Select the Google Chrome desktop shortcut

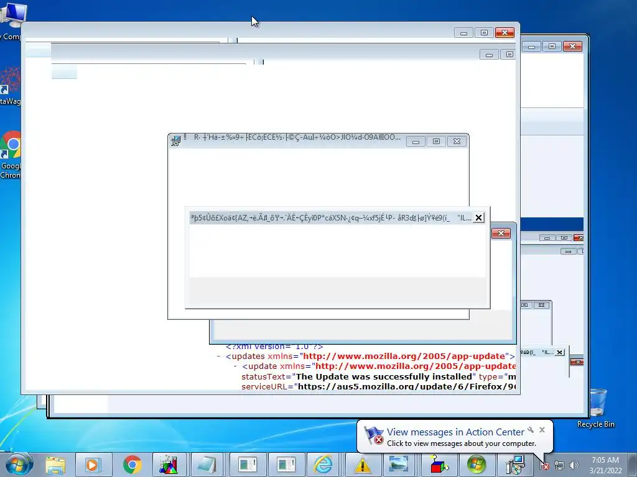tap(11, 155)
